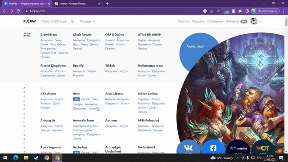288x162 pixels.
Task: Click the share page icon
Action: (211, 11)
